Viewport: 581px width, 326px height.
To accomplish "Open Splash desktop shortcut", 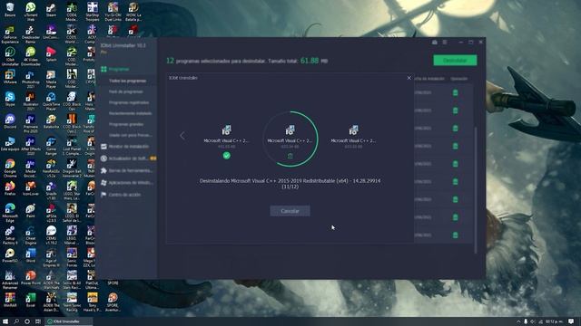I will (51, 54).
